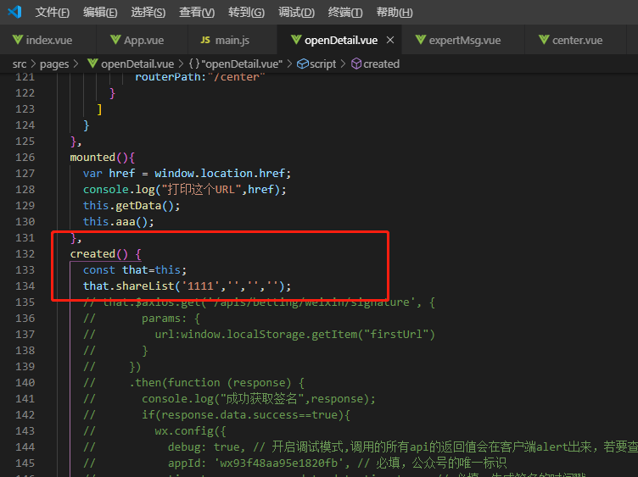Click the JS icon on main.js tab

tap(205, 40)
